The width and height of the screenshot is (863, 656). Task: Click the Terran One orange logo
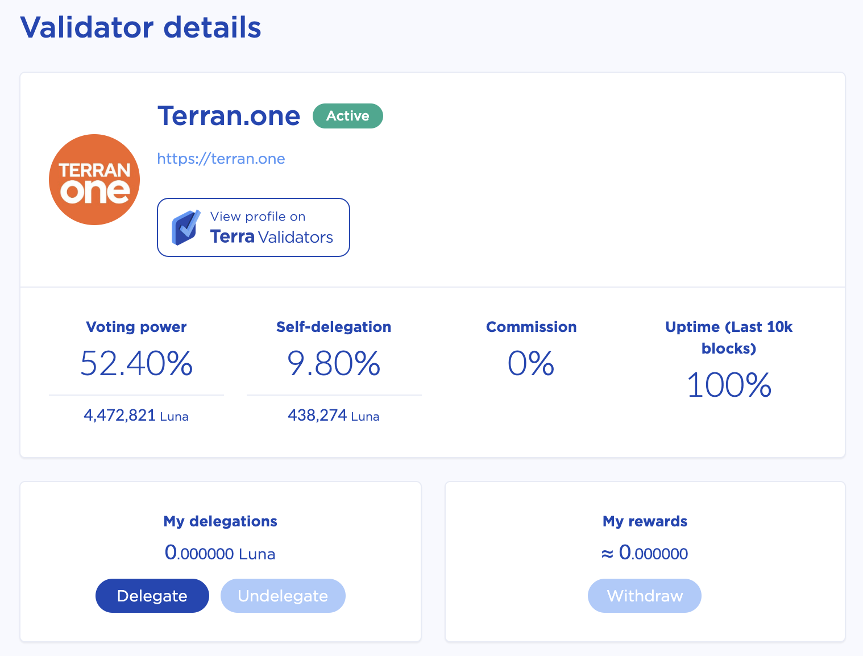pyautogui.click(x=94, y=180)
